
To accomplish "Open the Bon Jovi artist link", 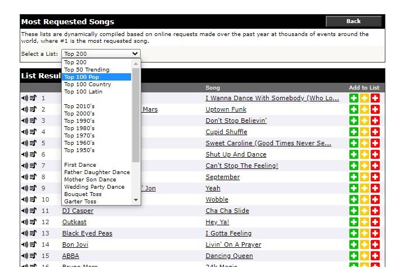I will pyautogui.click(x=75, y=244).
